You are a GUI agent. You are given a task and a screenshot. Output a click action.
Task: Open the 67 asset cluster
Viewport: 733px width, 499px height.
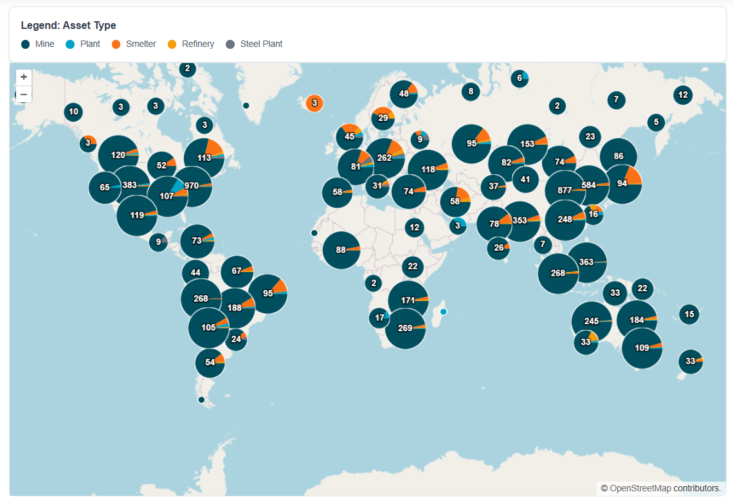pos(237,272)
